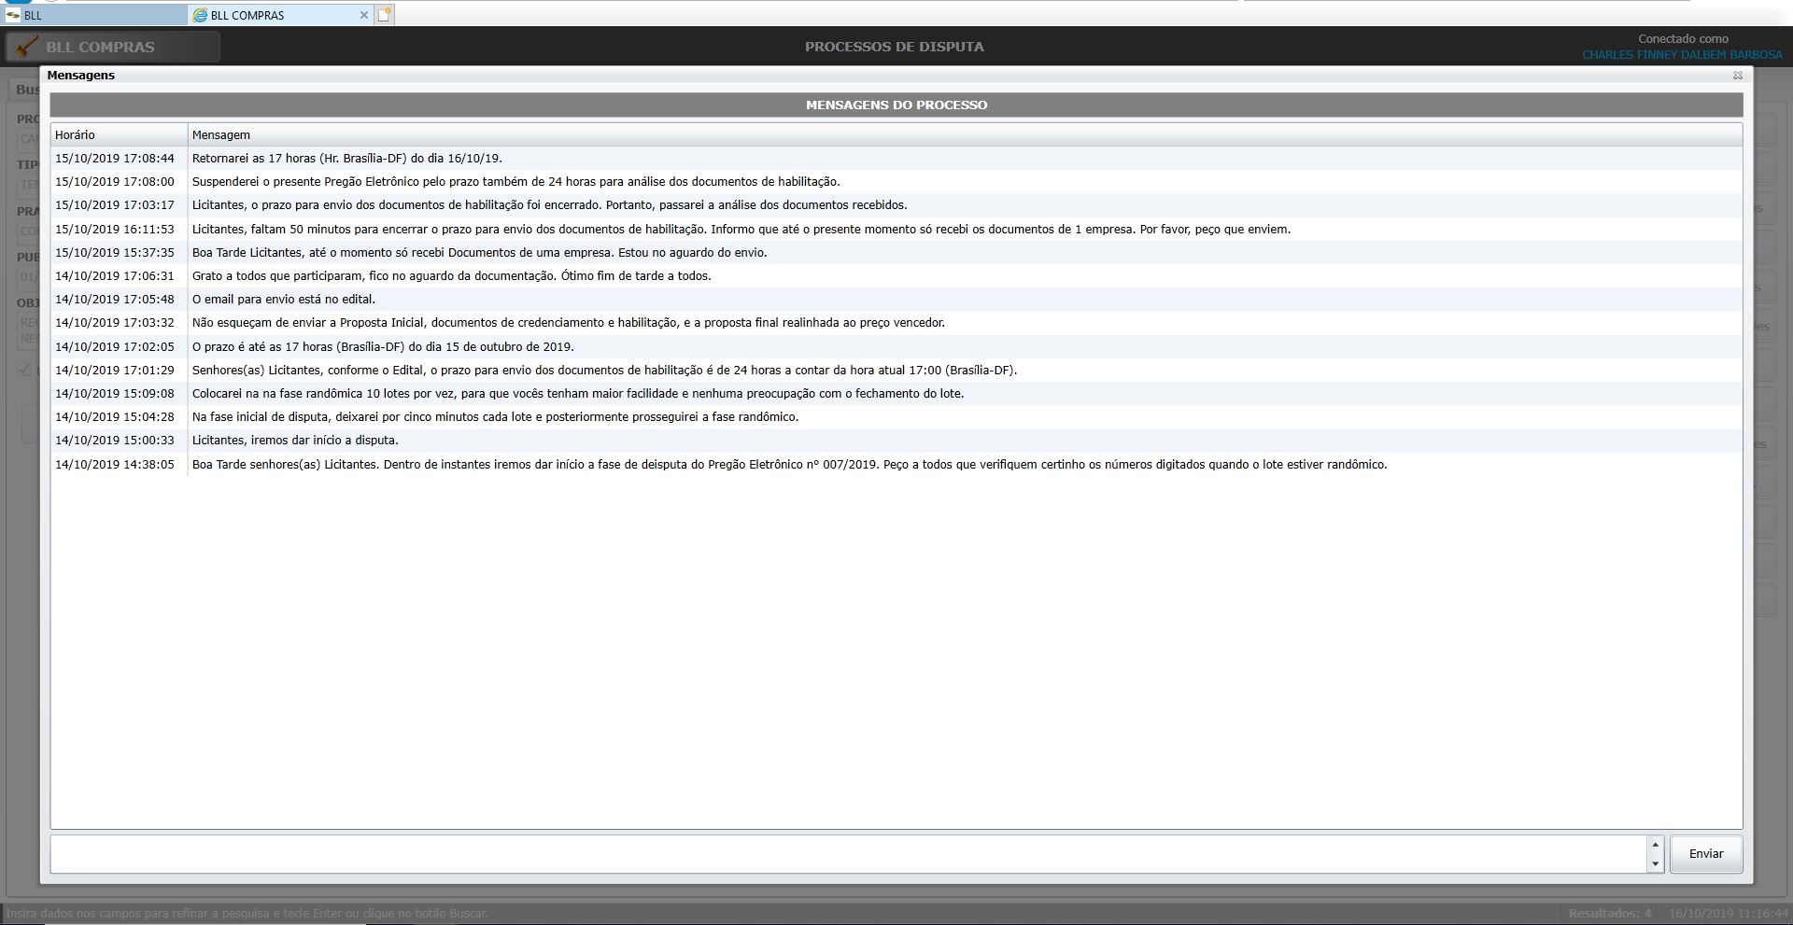Click the BLL COMPRAS gavel logo button

[x=112, y=47]
